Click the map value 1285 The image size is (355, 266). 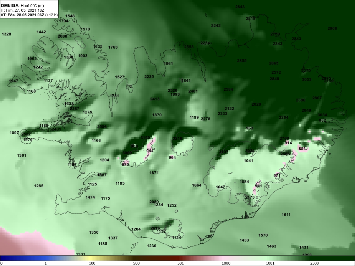pyautogui.click(x=39, y=186)
